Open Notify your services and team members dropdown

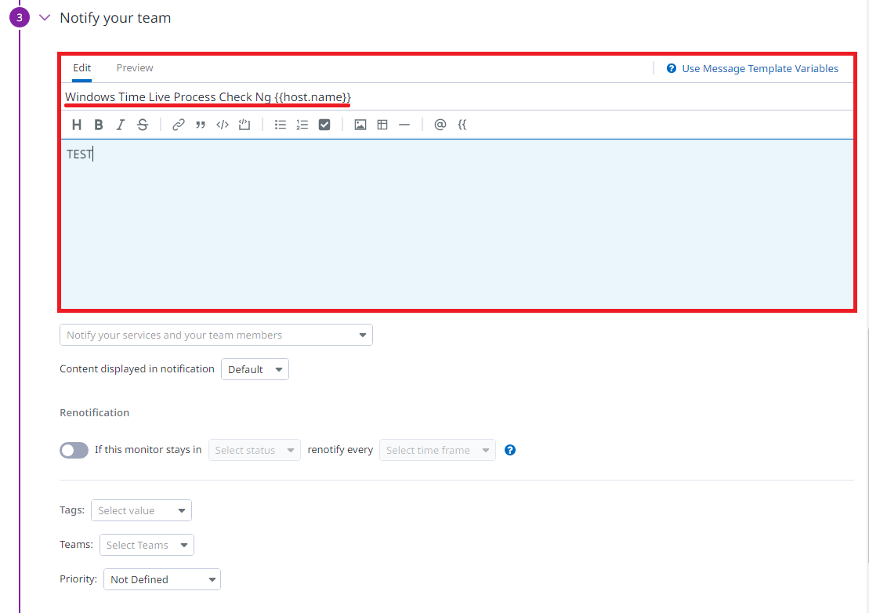pyautogui.click(x=216, y=335)
